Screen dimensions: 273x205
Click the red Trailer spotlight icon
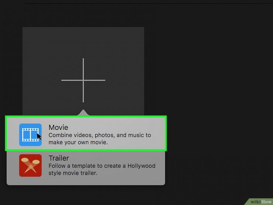click(31, 165)
